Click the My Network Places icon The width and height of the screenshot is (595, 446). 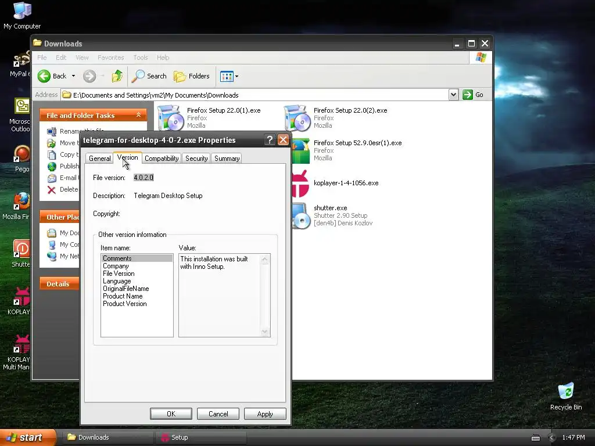(x=52, y=256)
